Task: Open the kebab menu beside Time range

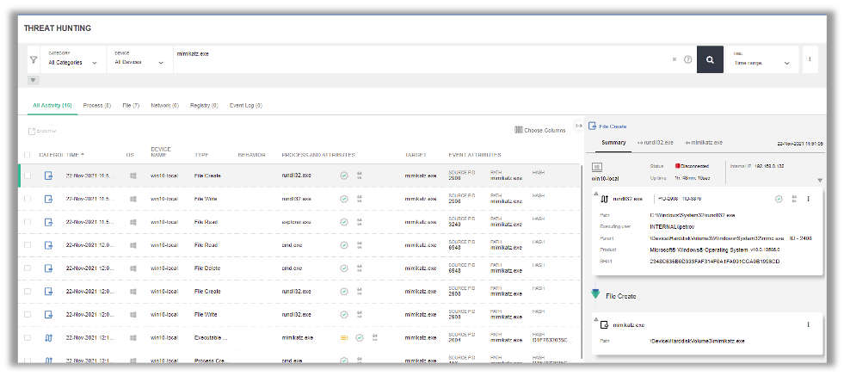Action: [x=810, y=59]
